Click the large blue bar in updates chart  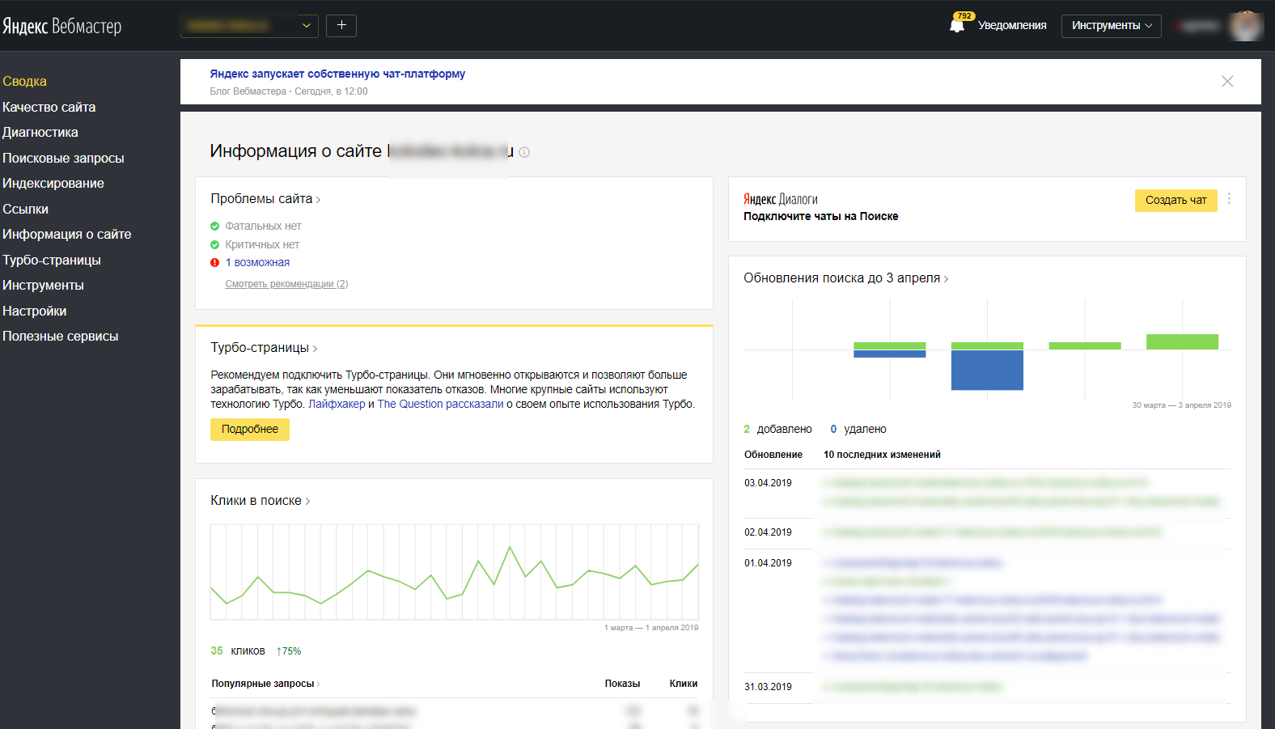(x=987, y=371)
